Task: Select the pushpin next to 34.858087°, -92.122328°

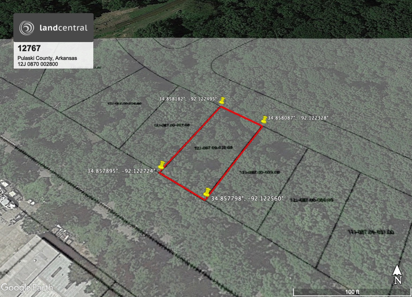Action: pyautogui.click(x=264, y=119)
